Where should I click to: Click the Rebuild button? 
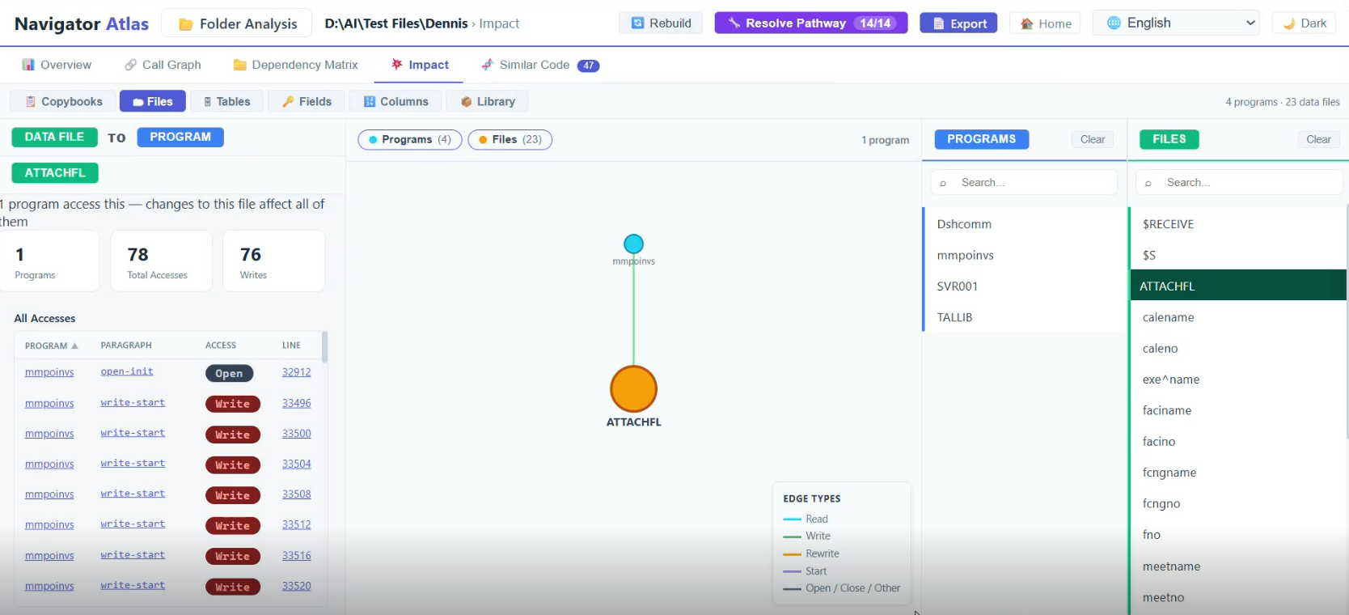coord(661,23)
